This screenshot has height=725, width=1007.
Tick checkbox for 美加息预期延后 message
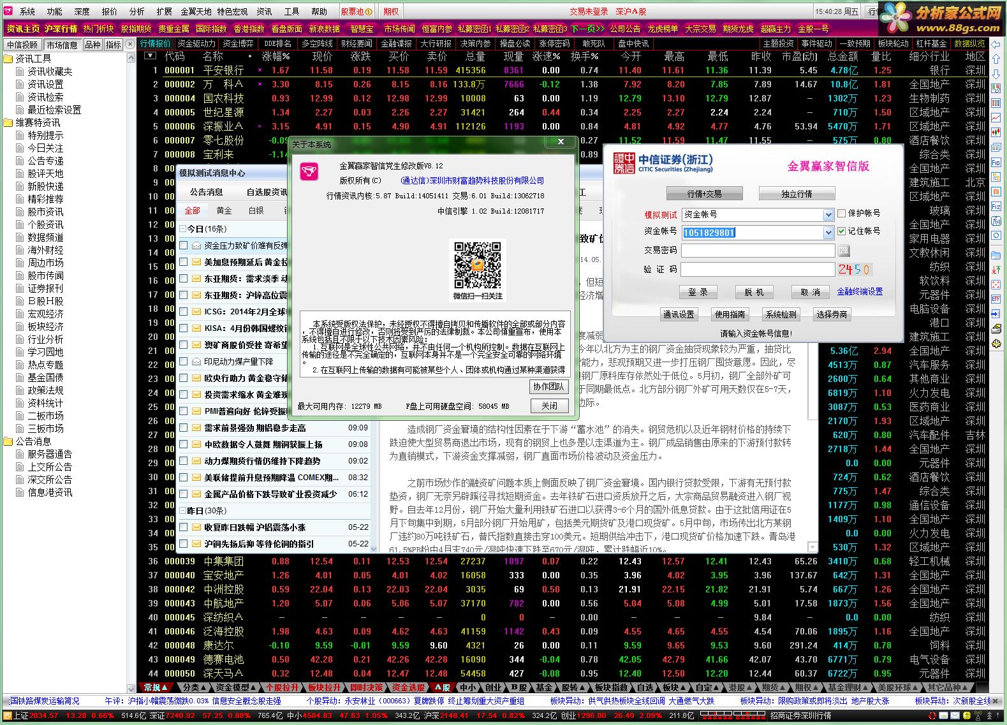(184, 262)
